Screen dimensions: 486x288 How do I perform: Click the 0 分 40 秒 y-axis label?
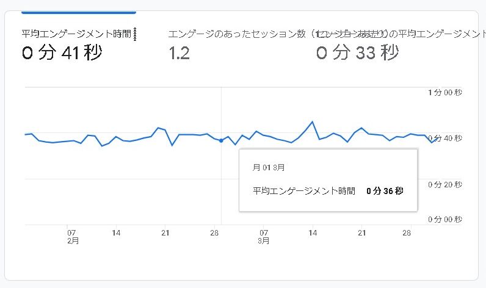coord(444,139)
